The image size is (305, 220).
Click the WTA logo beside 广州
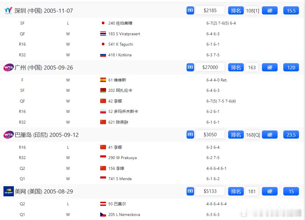(9, 68)
